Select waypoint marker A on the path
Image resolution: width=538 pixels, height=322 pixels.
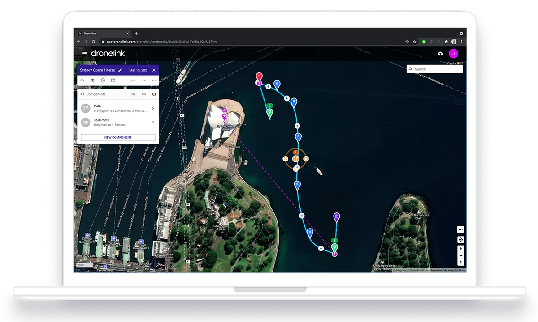310,233
